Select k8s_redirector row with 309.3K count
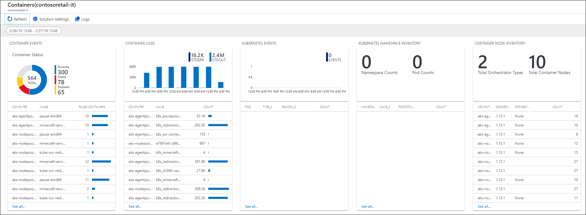Image resolution: width=586 pixels, height=215 pixels. coord(178,189)
